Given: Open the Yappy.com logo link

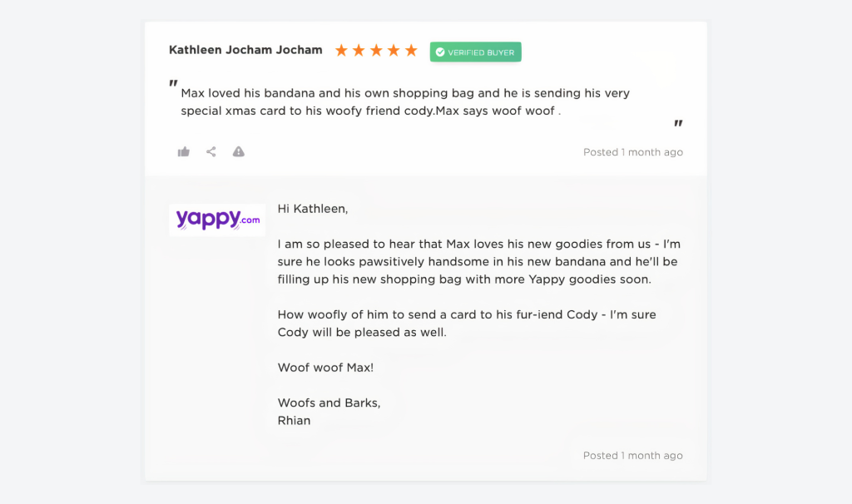Looking at the screenshot, I should [217, 219].
